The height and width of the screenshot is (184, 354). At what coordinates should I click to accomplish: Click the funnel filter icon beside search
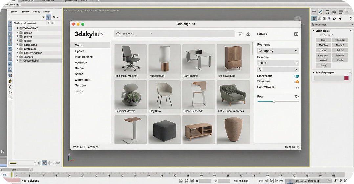(x=240, y=34)
